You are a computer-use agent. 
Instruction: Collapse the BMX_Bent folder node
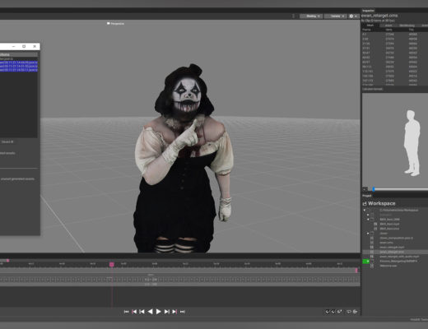[368, 220]
